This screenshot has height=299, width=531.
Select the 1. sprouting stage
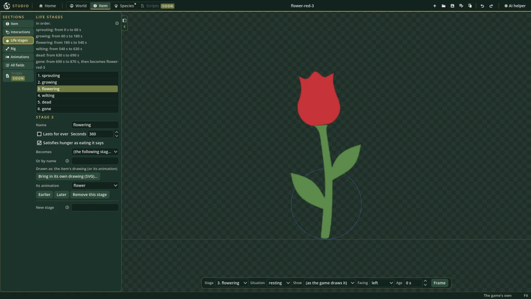click(x=77, y=76)
